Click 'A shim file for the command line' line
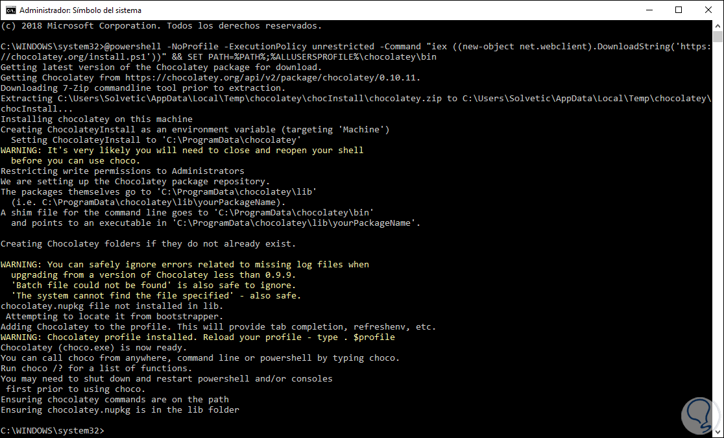The image size is (724, 438). point(187,213)
